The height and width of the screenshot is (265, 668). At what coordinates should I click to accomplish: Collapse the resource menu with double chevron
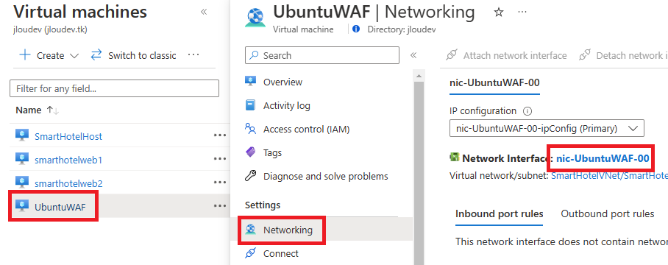pyautogui.click(x=413, y=55)
